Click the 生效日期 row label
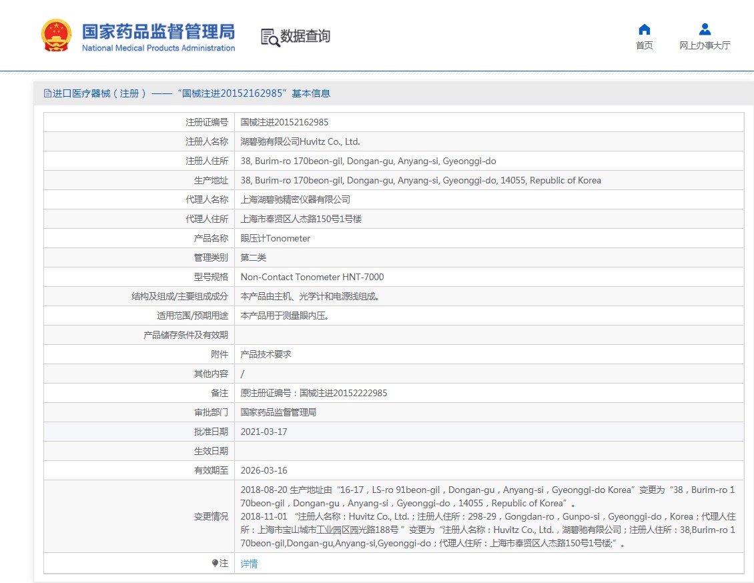This screenshot has width=754, height=583. [211, 451]
